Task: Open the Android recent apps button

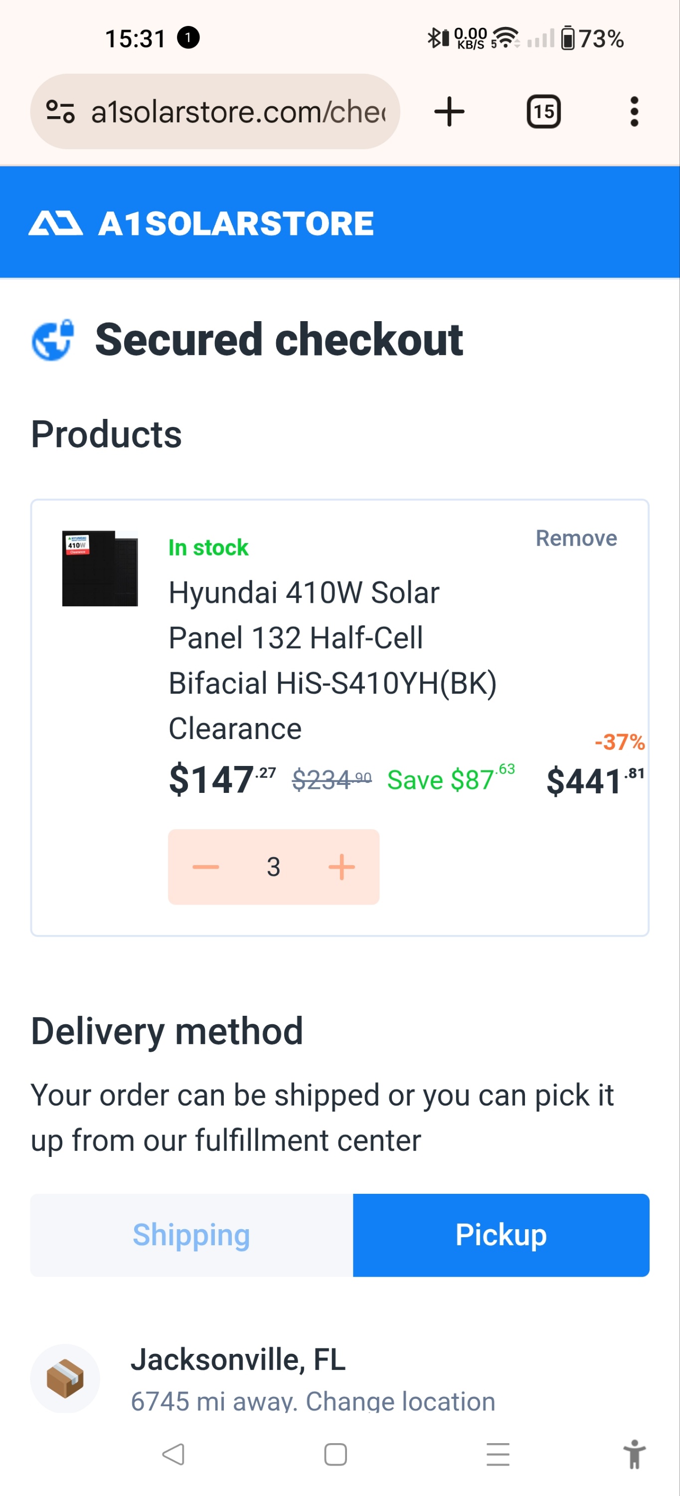Action: pos(498,1454)
